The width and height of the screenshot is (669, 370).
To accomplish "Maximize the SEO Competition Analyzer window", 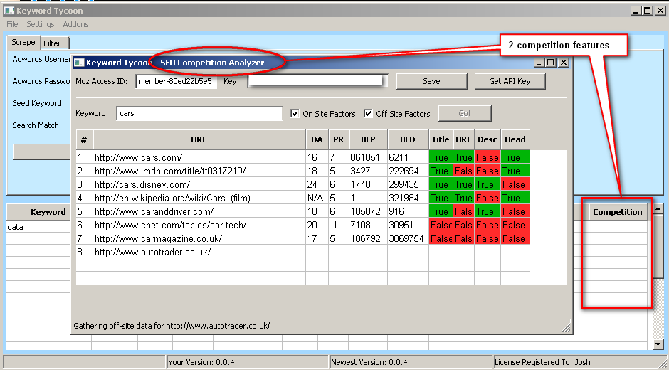I will 551,63.
